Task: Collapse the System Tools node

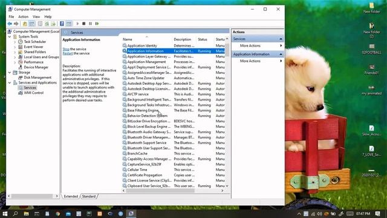Action: (x=10, y=36)
